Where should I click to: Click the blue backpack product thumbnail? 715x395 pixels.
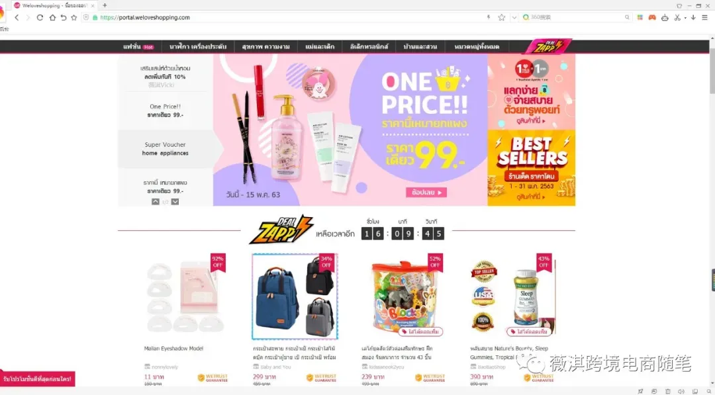(x=295, y=296)
